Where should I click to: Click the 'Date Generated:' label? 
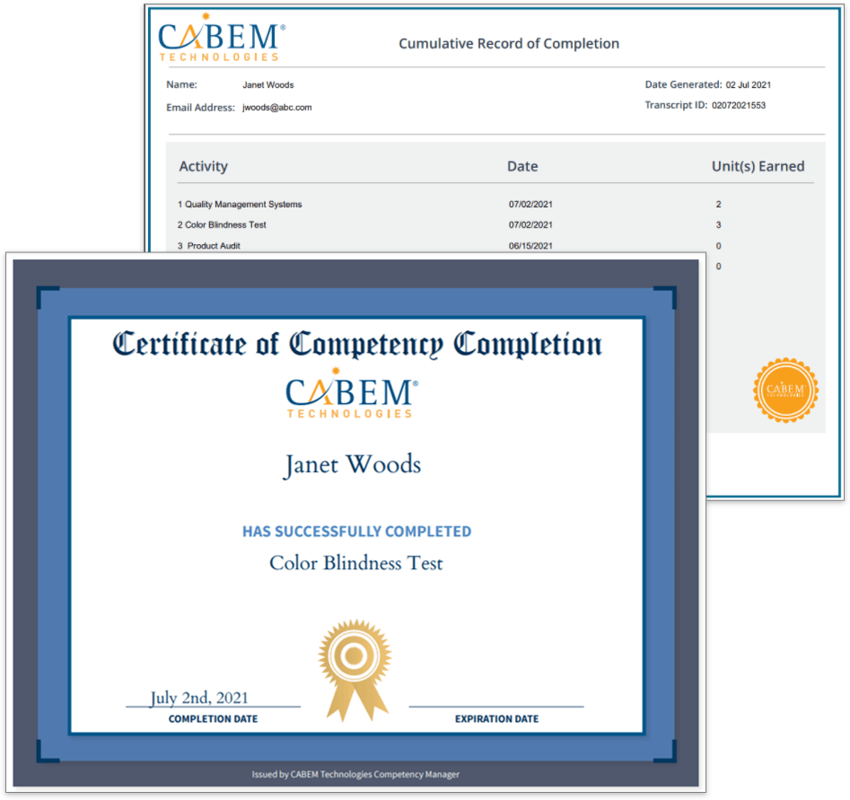tap(684, 84)
